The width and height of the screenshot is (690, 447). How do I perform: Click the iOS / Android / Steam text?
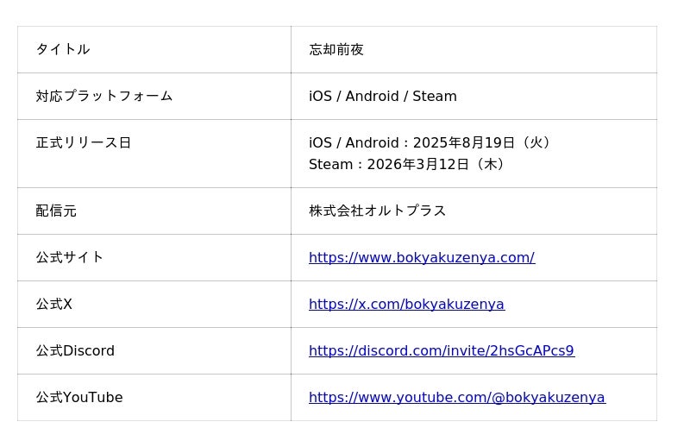coord(383,96)
